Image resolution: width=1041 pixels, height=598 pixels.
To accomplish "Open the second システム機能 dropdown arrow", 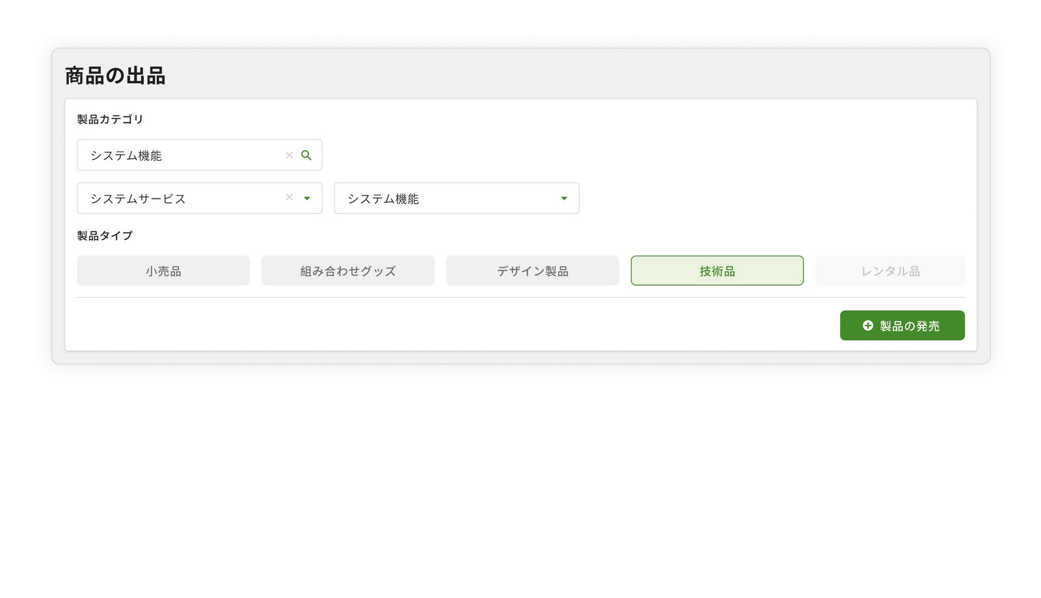I will pyautogui.click(x=564, y=198).
